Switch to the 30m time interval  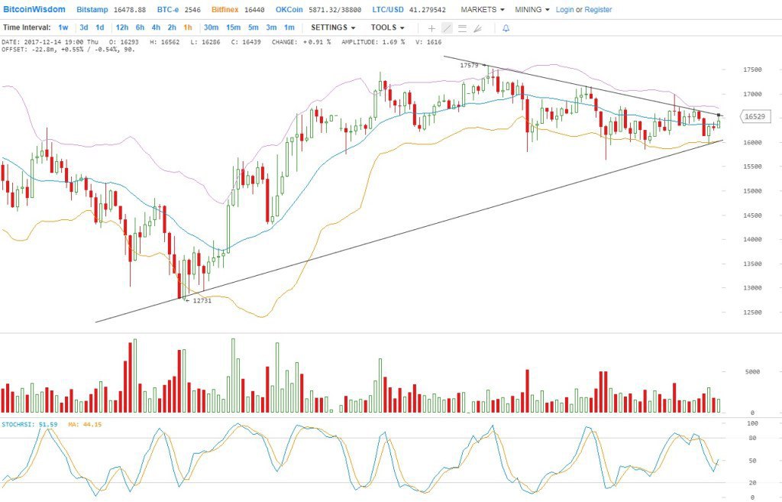[x=211, y=28]
